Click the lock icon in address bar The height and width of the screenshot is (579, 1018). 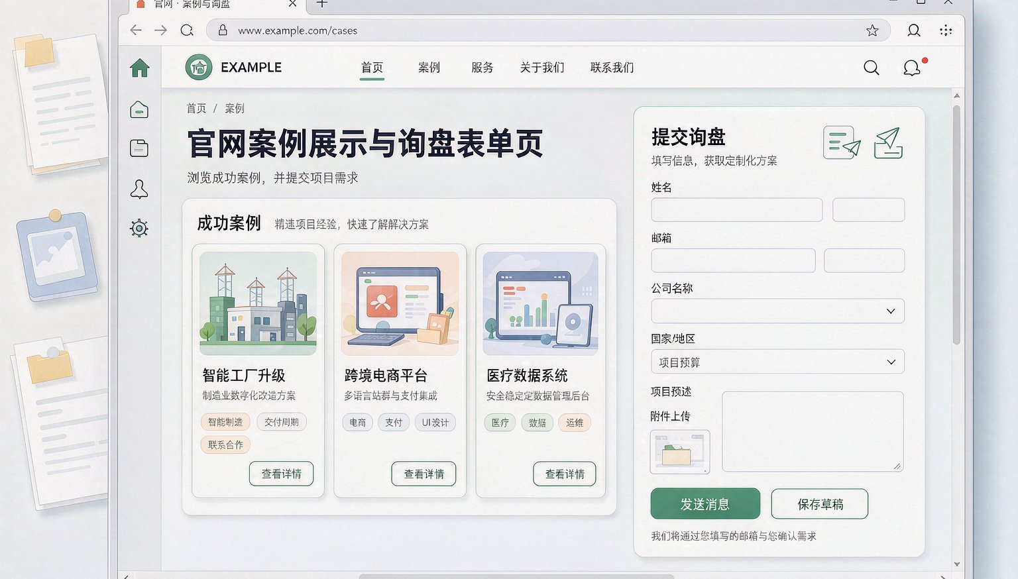pyautogui.click(x=223, y=30)
